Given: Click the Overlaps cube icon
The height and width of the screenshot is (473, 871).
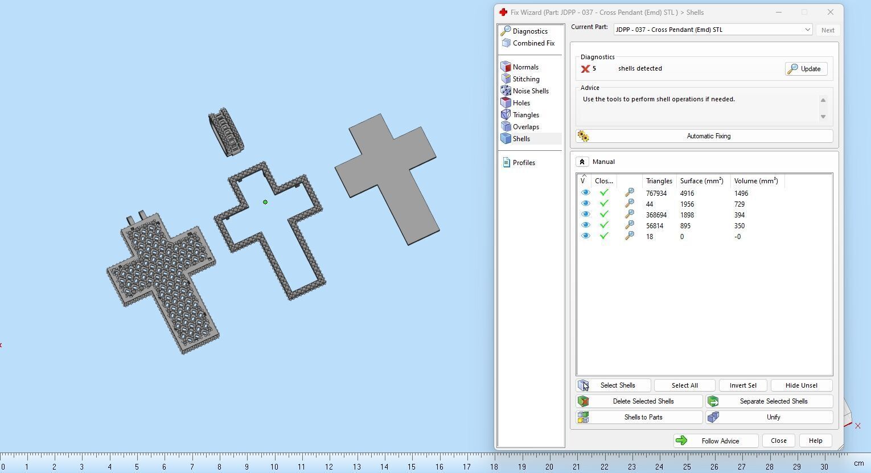Looking at the screenshot, I should coord(506,126).
